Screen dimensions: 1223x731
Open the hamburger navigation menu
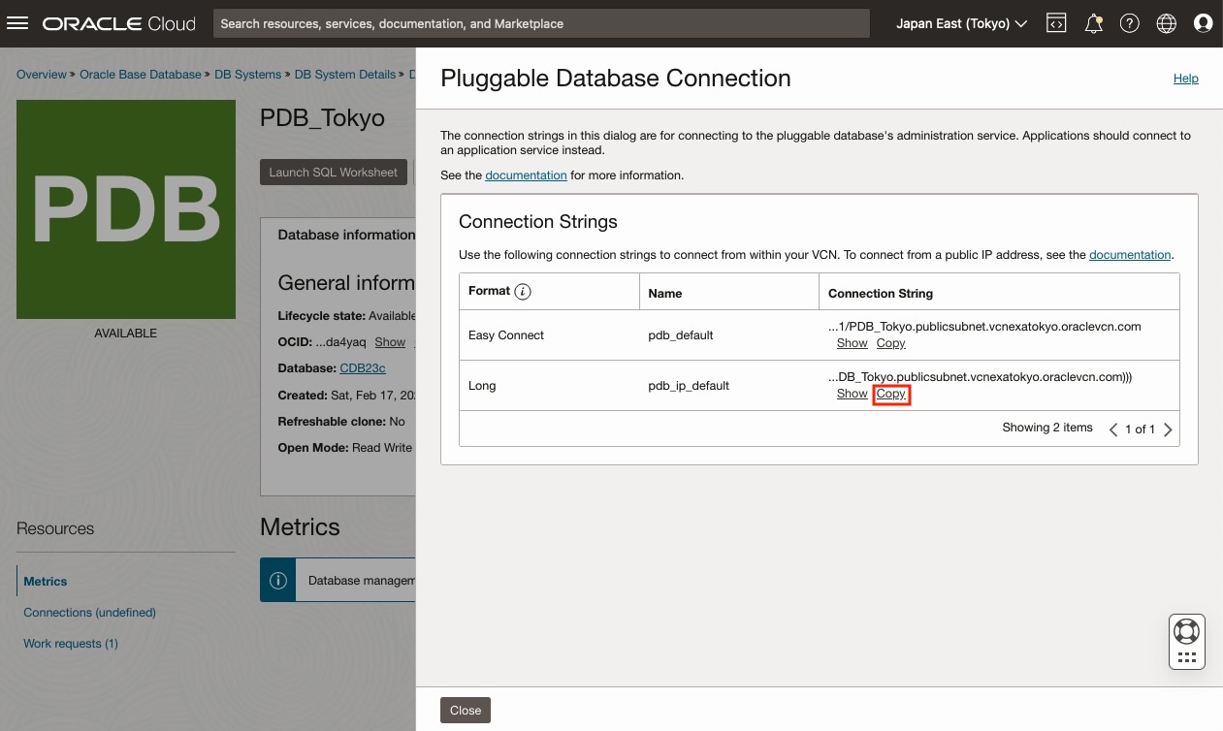pyautogui.click(x=17, y=23)
